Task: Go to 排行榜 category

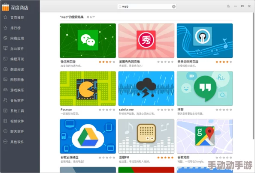Action: pos(15,28)
